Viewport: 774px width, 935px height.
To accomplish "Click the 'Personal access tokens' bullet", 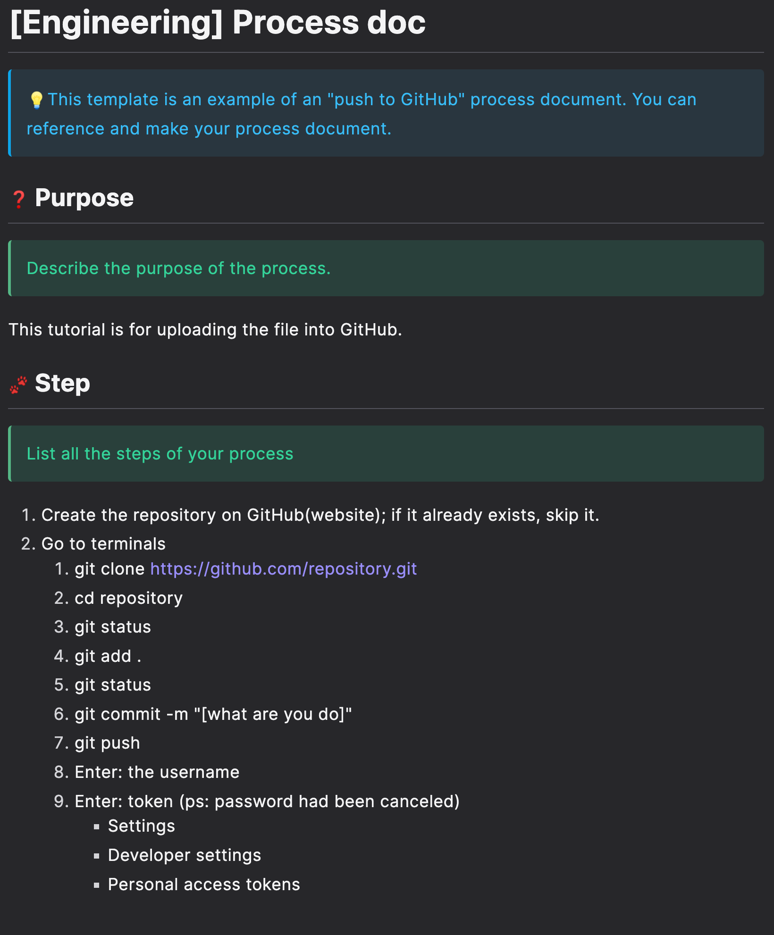I will pos(204,885).
